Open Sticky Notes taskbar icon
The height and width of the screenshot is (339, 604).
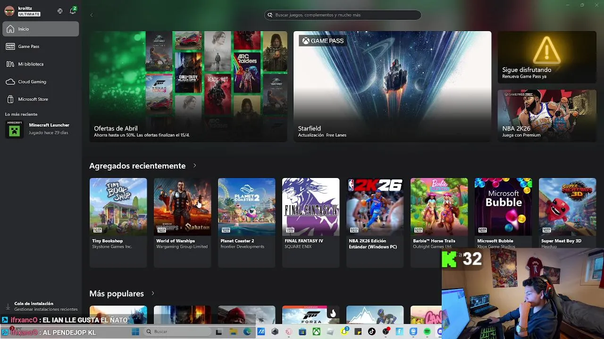(x=358, y=331)
